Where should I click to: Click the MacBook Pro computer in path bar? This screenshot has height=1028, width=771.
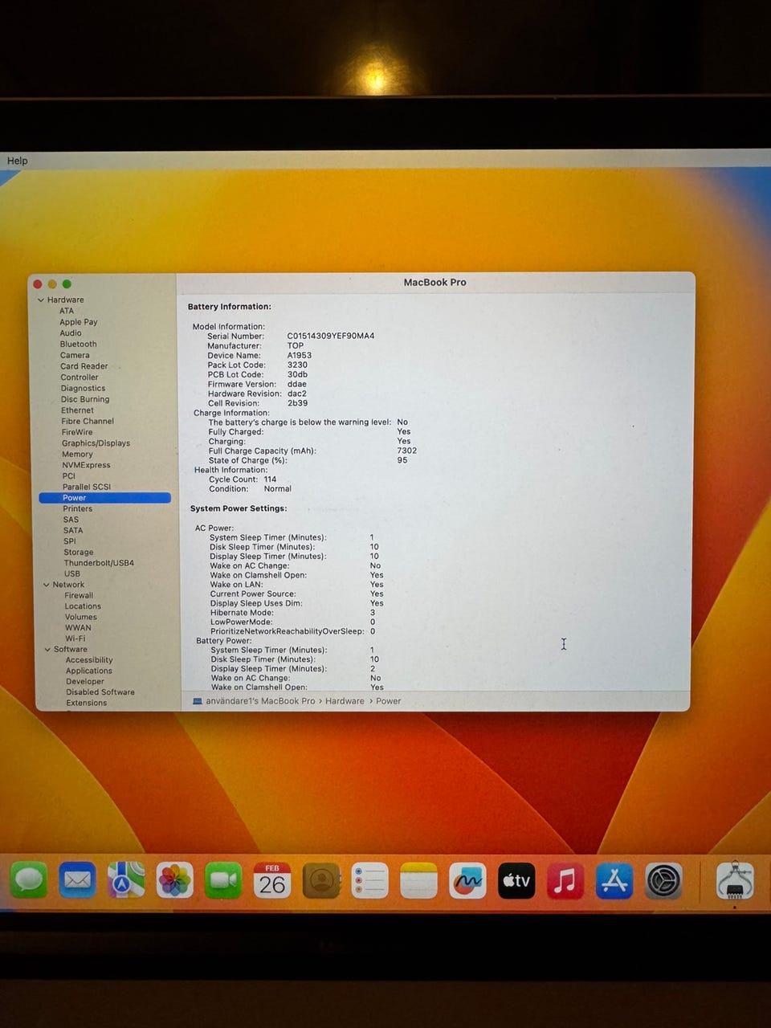click(259, 701)
